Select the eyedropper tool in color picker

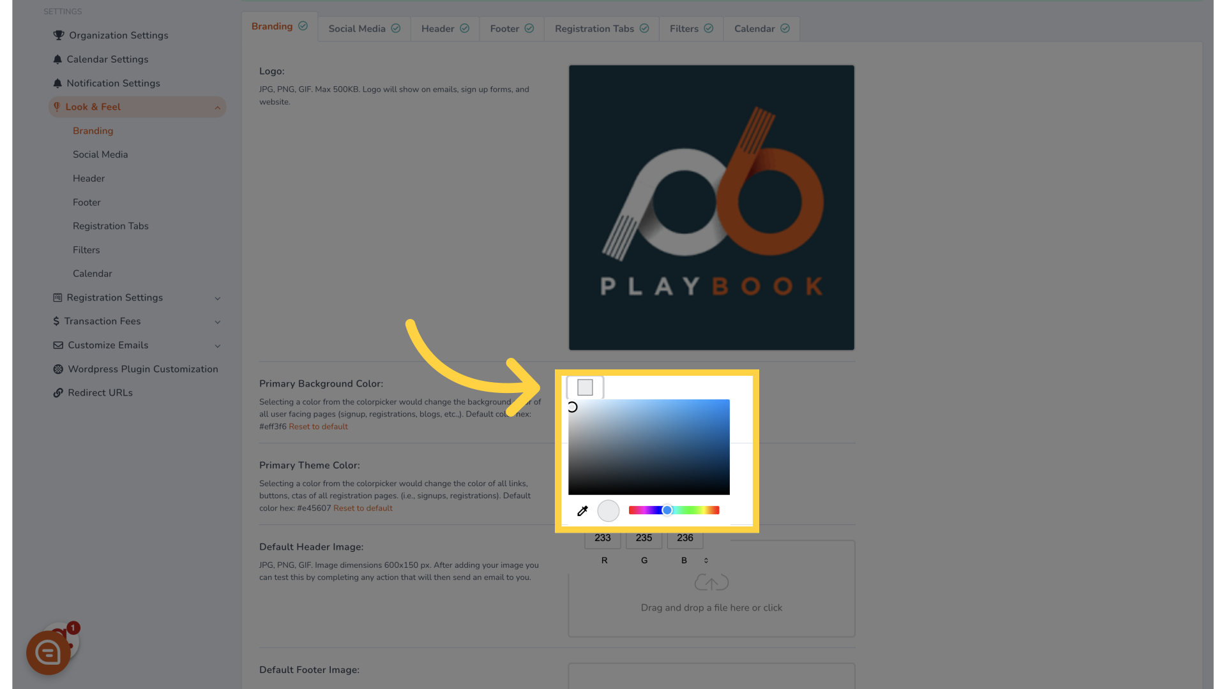[x=582, y=511]
